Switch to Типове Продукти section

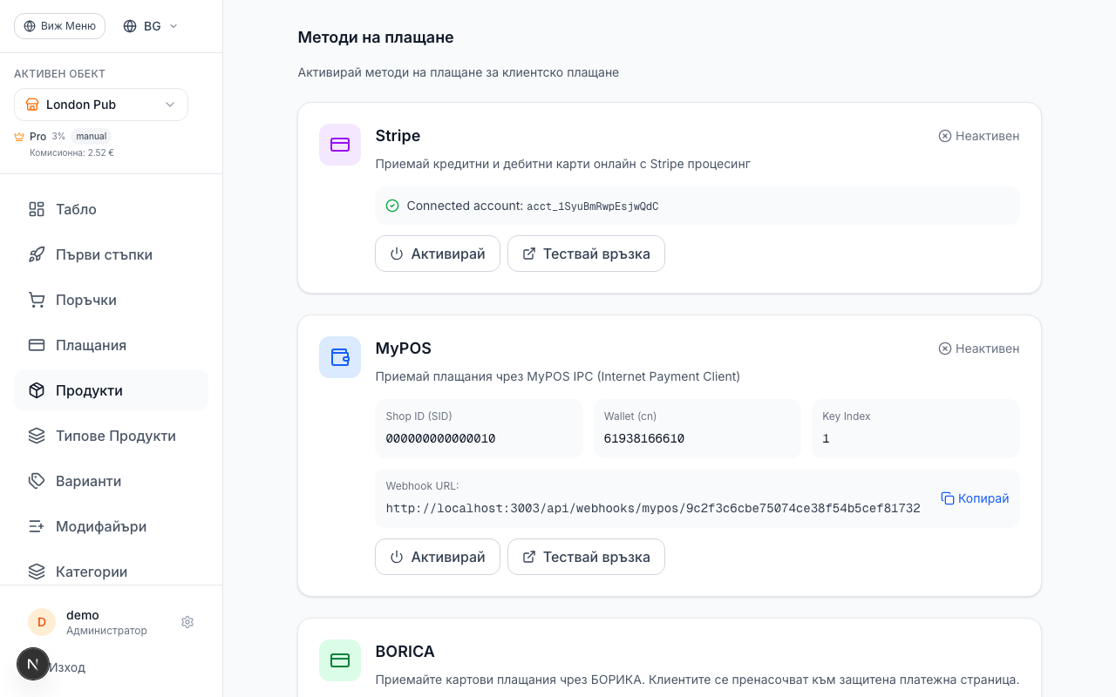(115, 436)
